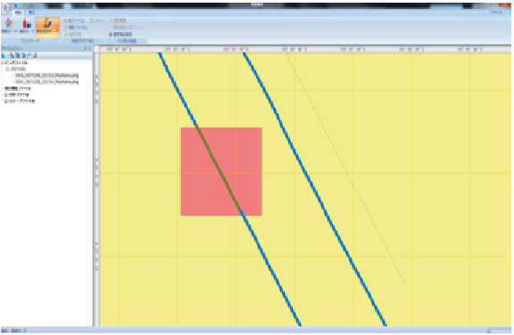Click the third-row item with brown icon in ribbon right group
514x335 pixels.
[x=120, y=35]
